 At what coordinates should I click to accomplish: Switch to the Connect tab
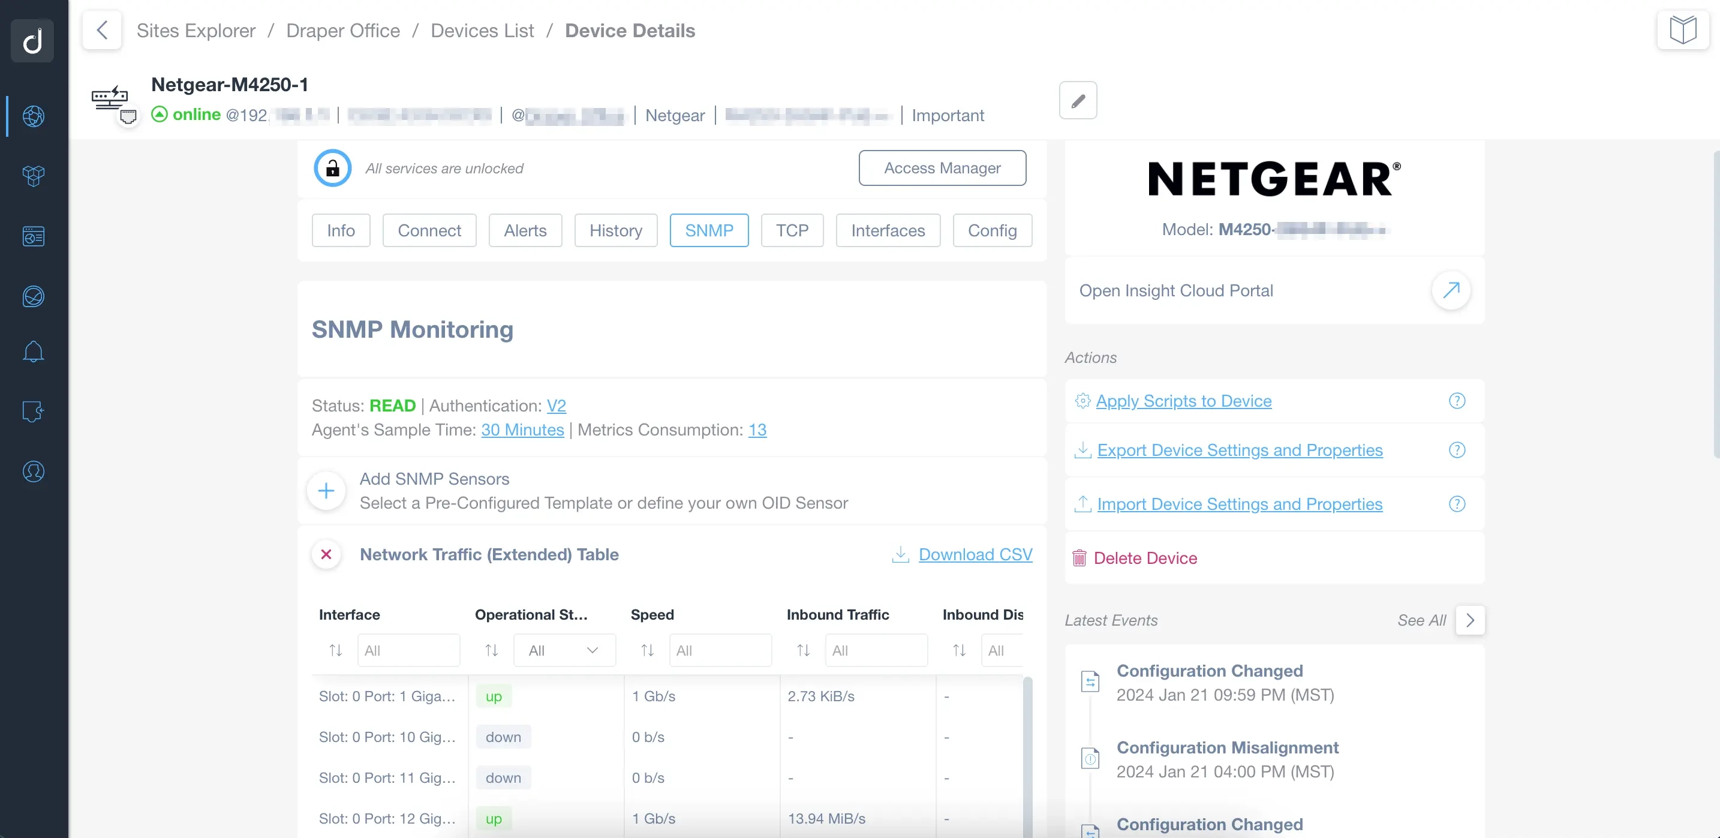(429, 230)
